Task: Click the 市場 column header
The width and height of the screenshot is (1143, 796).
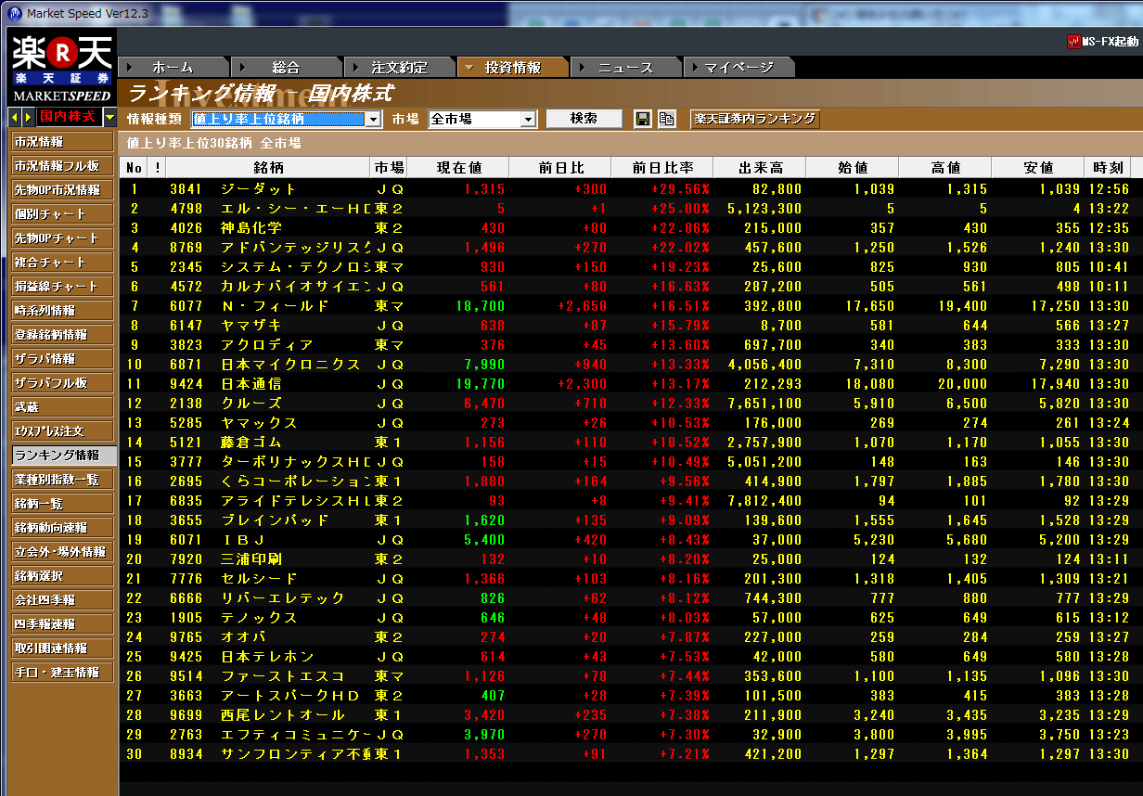Action: coord(389,168)
